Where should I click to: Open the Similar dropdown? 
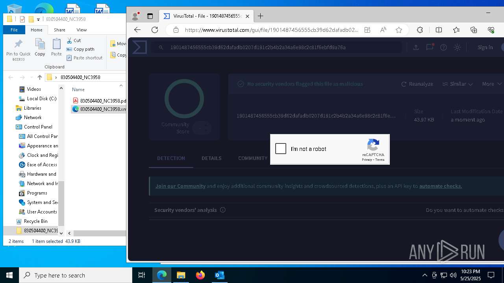458,84
